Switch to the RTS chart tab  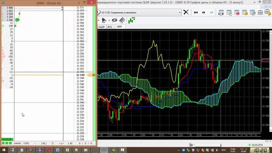(x=110, y=27)
